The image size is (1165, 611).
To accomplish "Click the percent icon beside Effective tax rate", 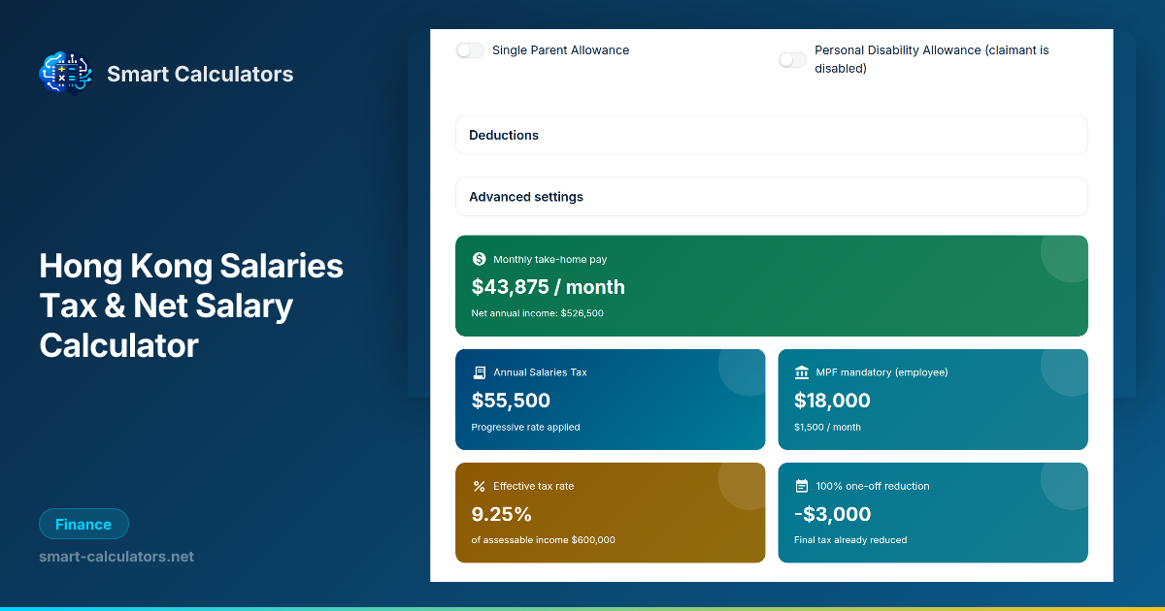I will (x=479, y=486).
